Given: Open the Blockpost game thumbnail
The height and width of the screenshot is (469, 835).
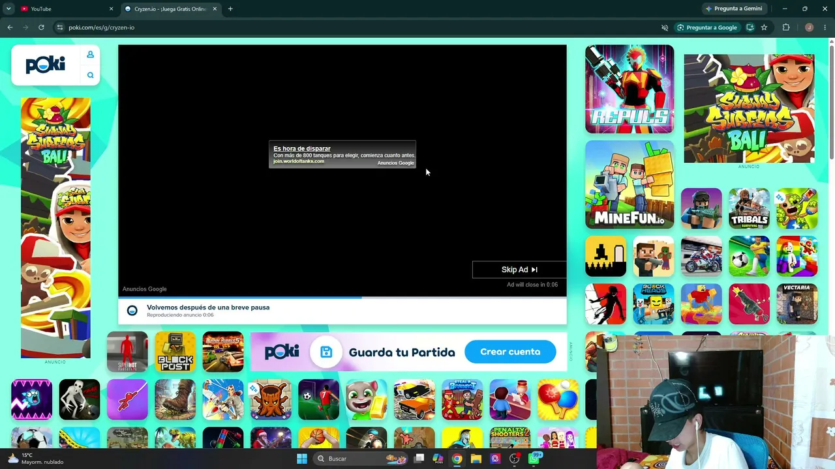Looking at the screenshot, I should (x=175, y=352).
